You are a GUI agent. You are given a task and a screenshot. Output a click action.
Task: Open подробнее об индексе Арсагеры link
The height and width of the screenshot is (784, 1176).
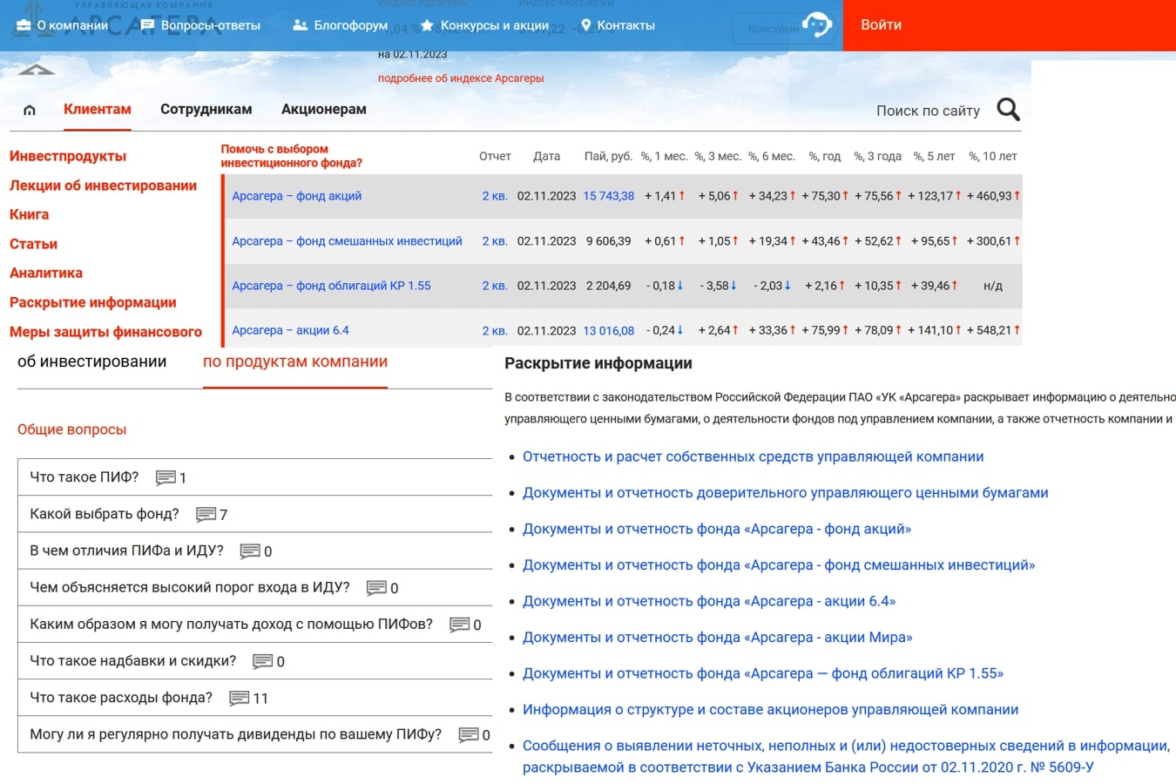[x=461, y=78]
